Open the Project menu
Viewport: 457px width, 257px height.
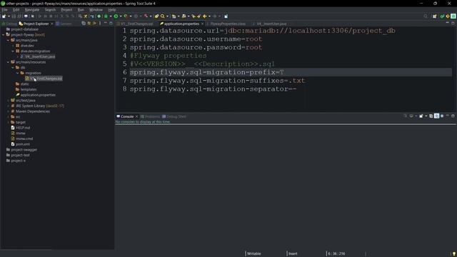[66, 9]
